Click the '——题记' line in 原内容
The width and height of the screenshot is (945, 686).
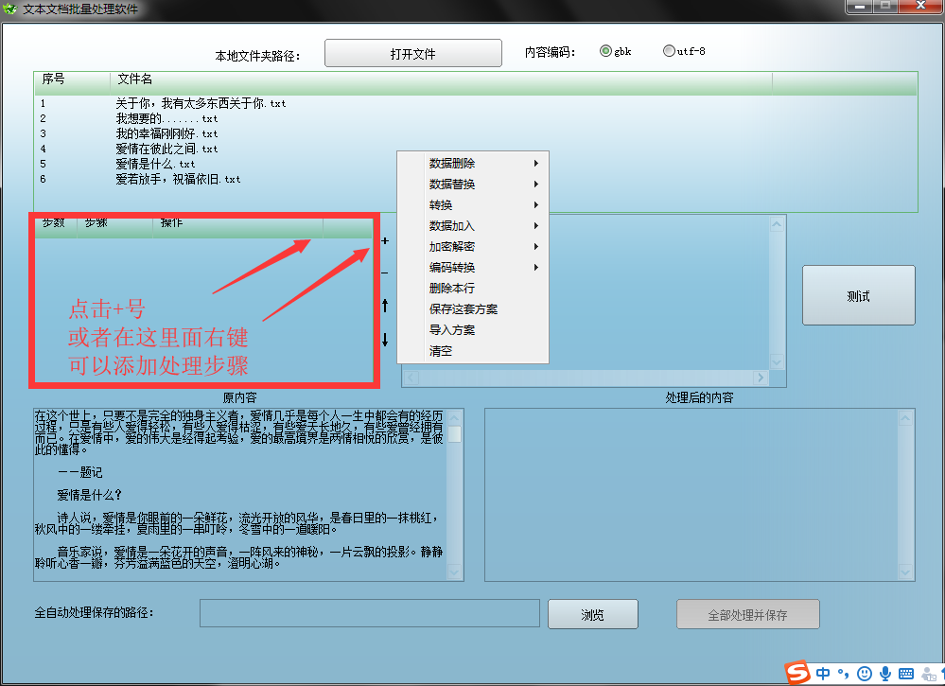[80, 472]
